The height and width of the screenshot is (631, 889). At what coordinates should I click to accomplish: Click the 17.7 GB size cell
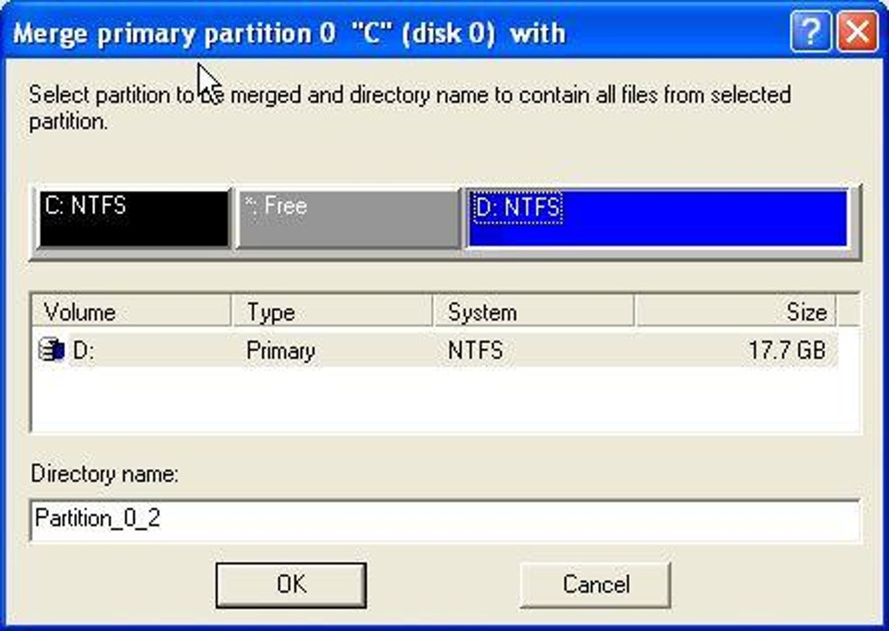(x=786, y=350)
